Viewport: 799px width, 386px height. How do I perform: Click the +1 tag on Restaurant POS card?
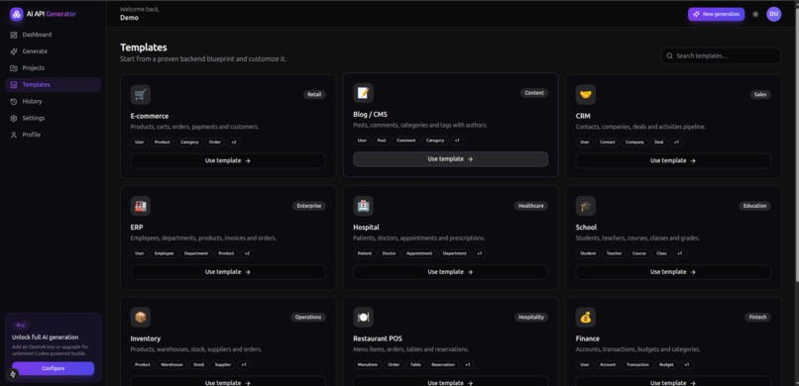coord(467,365)
